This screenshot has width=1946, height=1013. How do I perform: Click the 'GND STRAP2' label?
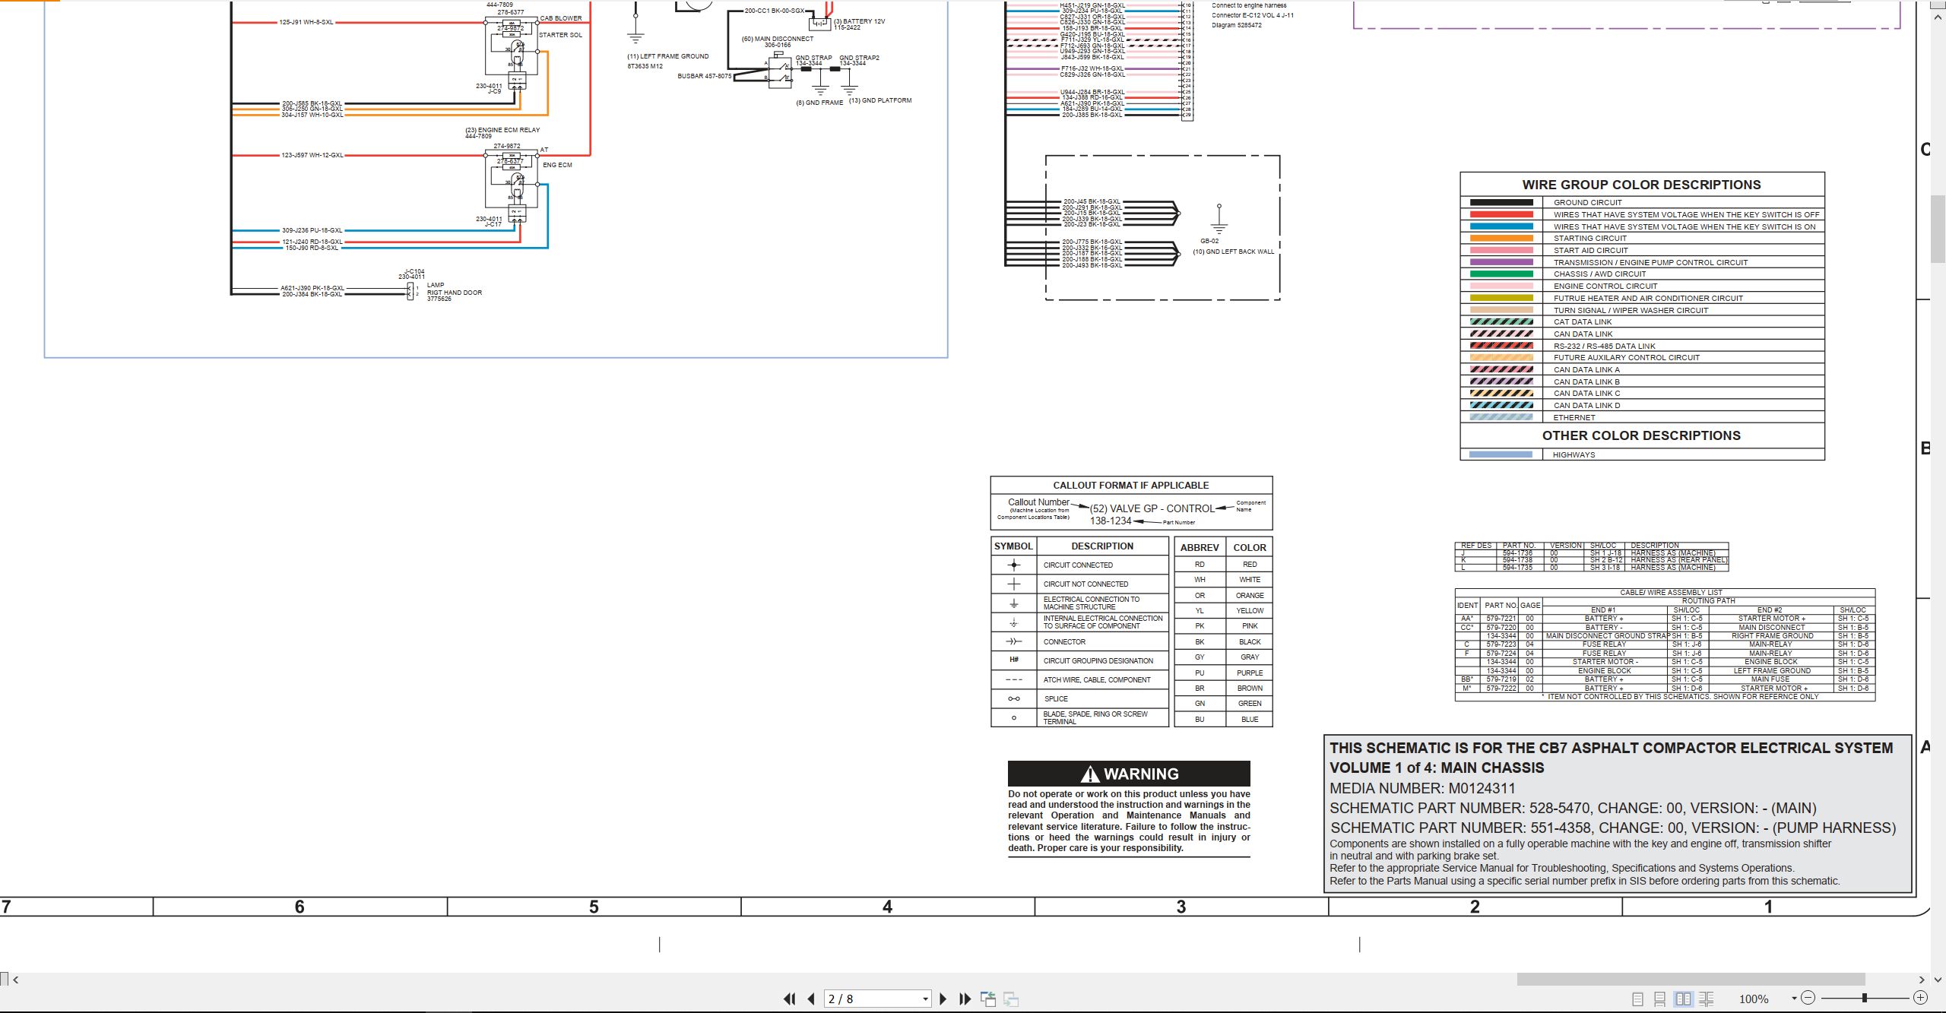(859, 58)
